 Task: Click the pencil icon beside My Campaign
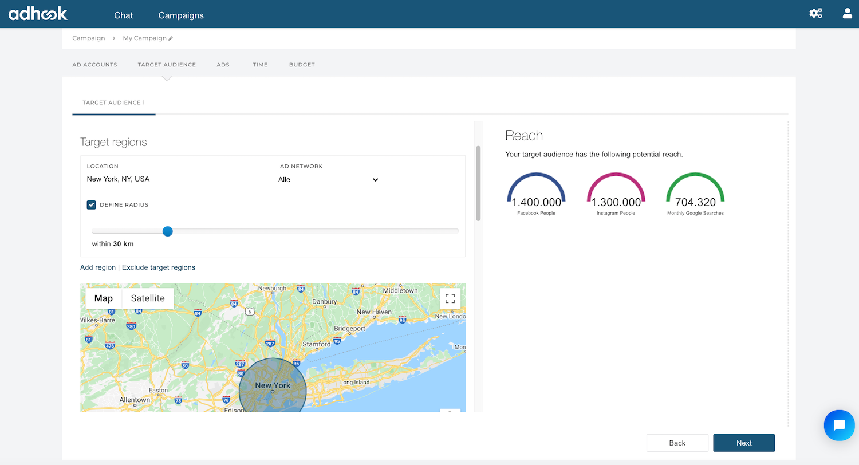pyautogui.click(x=171, y=38)
